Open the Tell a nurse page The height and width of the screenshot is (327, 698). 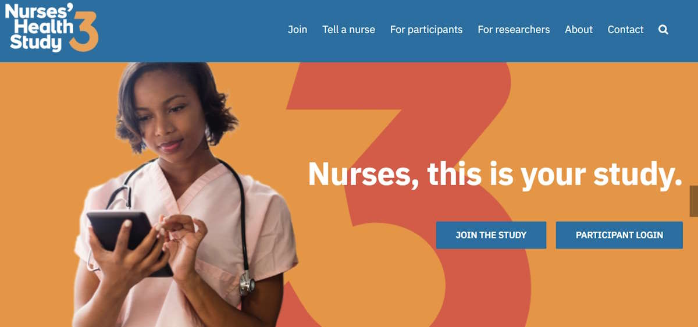348,30
